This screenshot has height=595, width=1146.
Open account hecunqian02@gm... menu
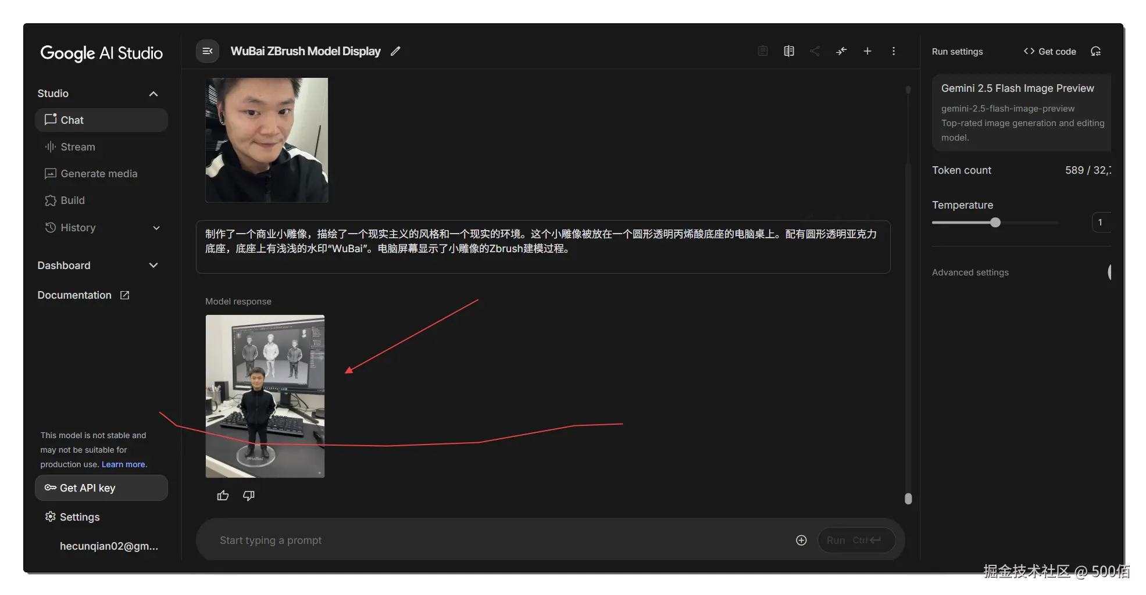point(109,546)
